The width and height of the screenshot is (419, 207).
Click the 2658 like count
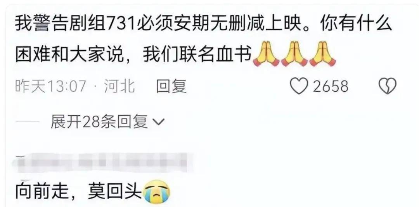point(331,87)
